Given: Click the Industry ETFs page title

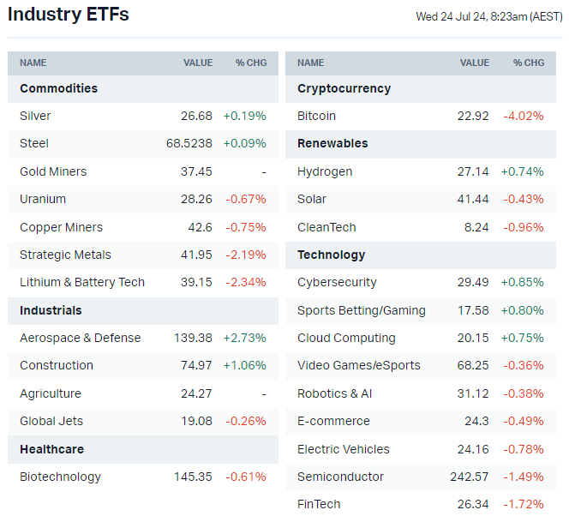Looking at the screenshot, I should click(x=69, y=15).
